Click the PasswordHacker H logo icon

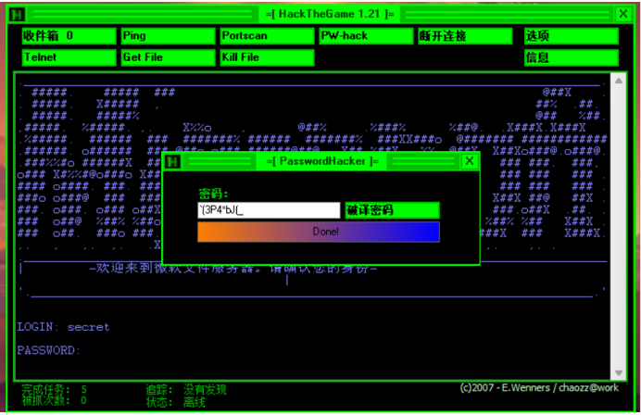172,162
